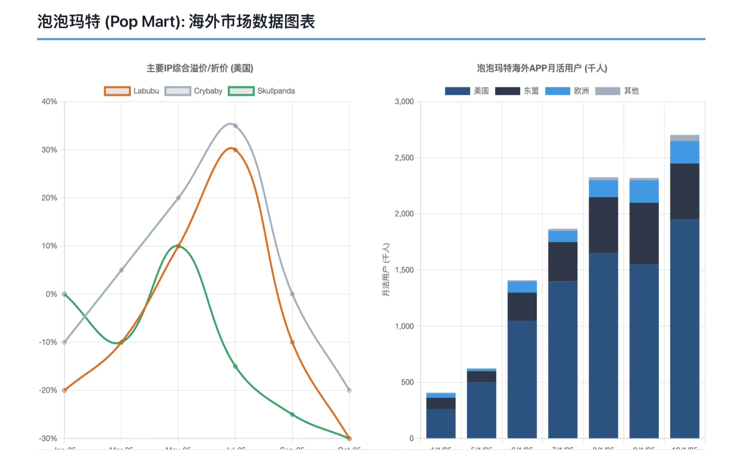This screenshot has height=459, width=743.
Task: Click the '-20%' y-axis label
Action: click(x=48, y=390)
